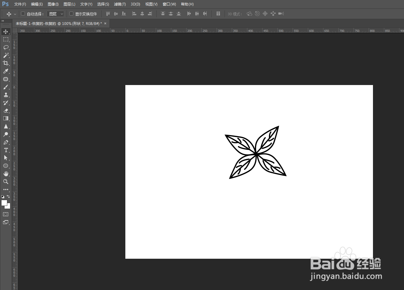Open the 帮助(H) menu

187,4
